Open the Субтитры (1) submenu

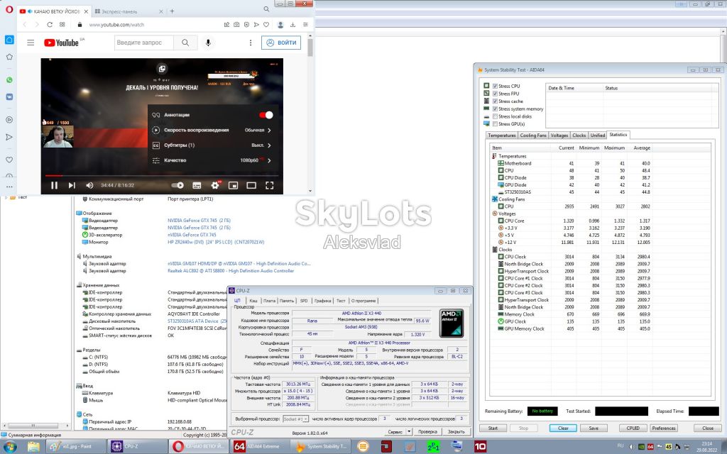(212, 145)
